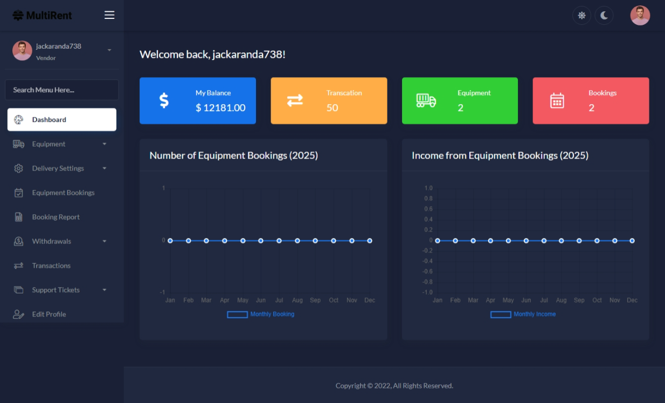This screenshot has height=403, width=665.
Task: Click the dollar sign balance icon
Action: [164, 100]
